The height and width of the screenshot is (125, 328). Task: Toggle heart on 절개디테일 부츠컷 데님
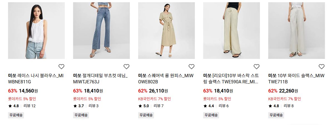(126, 67)
